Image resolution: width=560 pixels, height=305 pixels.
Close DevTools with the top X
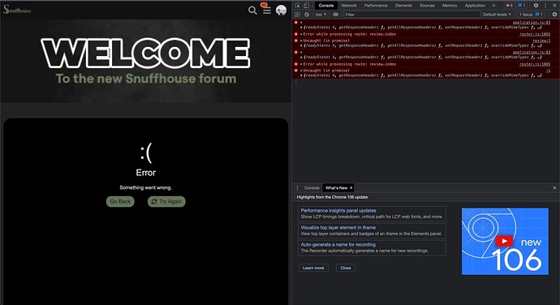(x=554, y=6)
